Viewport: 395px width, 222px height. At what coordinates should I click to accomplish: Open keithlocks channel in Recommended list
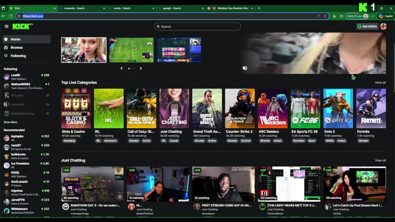(26, 156)
